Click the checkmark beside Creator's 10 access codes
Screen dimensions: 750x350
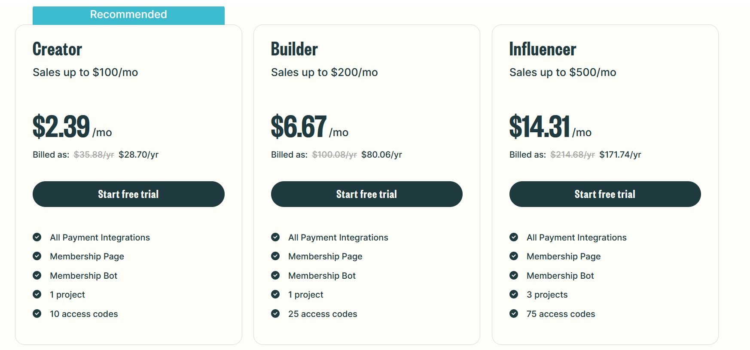[37, 313]
